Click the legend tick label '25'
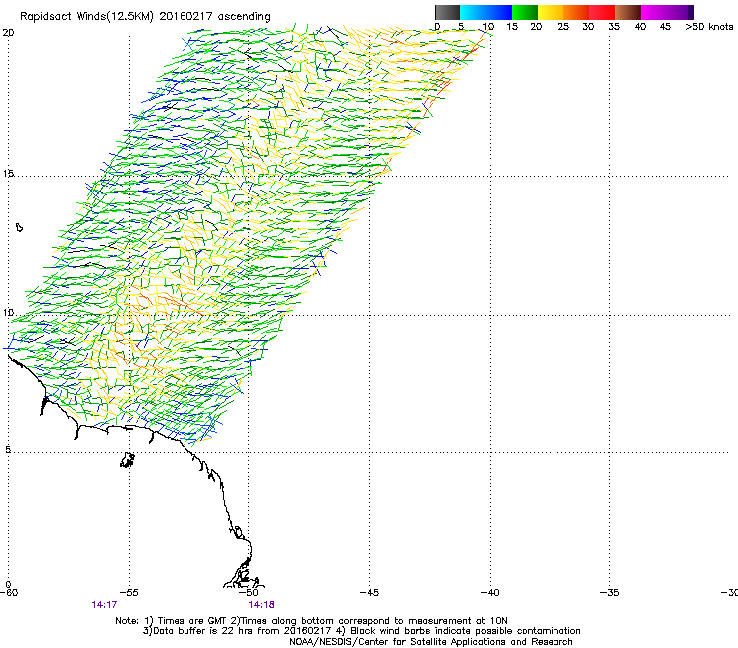The image size is (738, 648). [x=563, y=27]
